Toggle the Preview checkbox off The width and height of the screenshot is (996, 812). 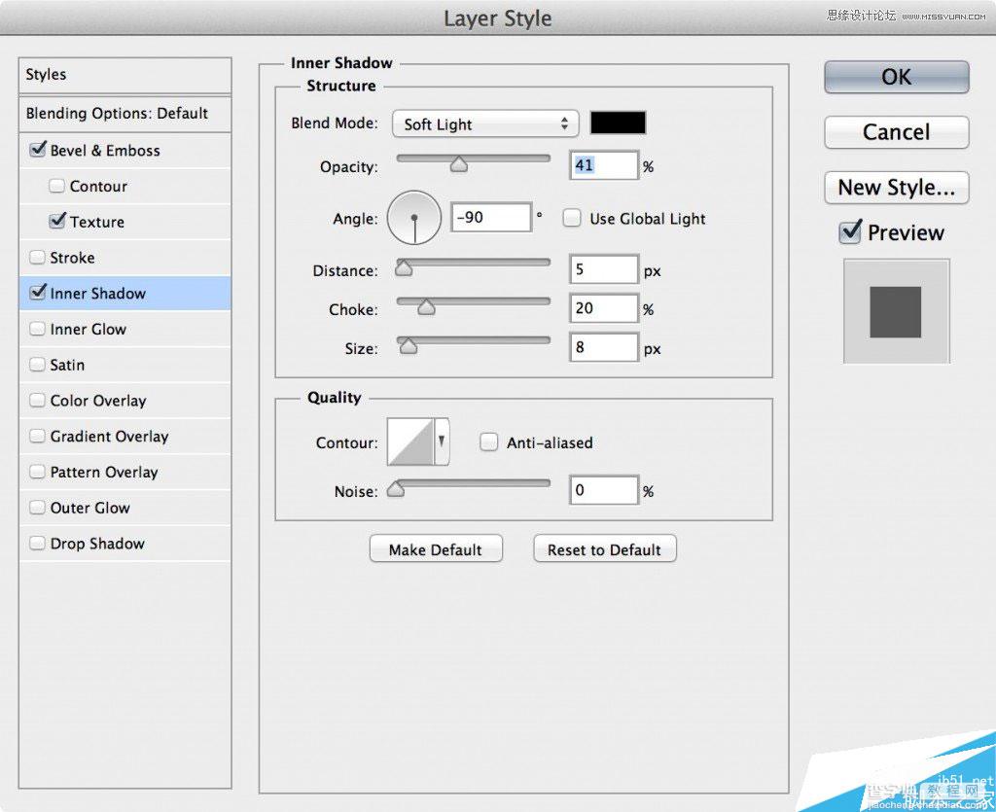click(850, 231)
